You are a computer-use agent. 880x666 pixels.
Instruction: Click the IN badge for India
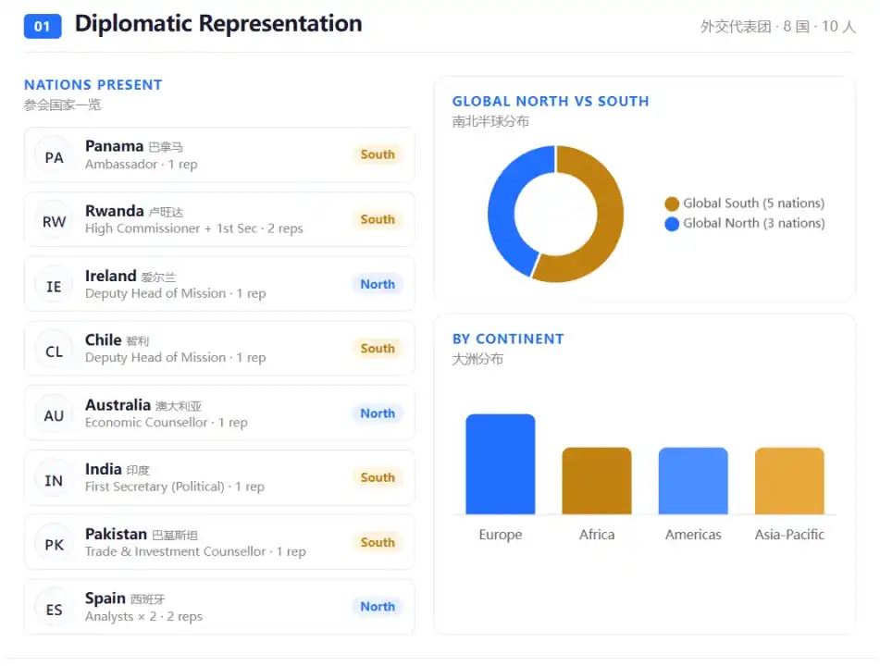point(54,480)
